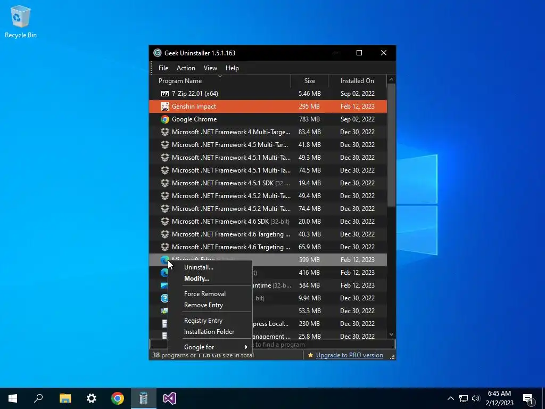The height and width of the screenshot is (409, 545).
Task: Sort by Installed On column header
Action: [x=357, y=81]
